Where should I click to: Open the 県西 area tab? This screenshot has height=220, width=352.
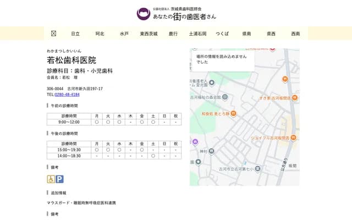[271, 34]
